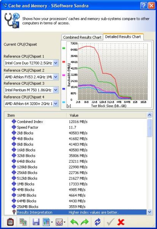Click the 40583 MB/s value
The height and width of the screenshot is (229, 157).
78,133
